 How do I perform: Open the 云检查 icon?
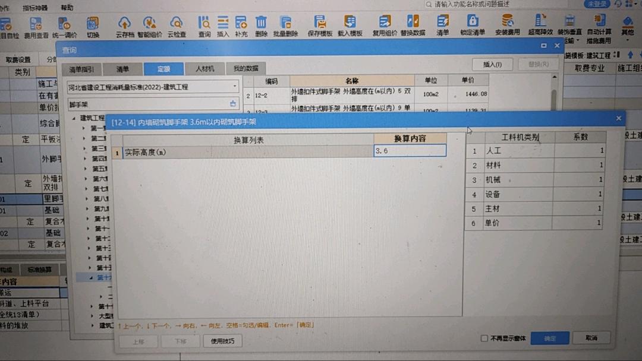pyautogui.click(x=177, y=27)
